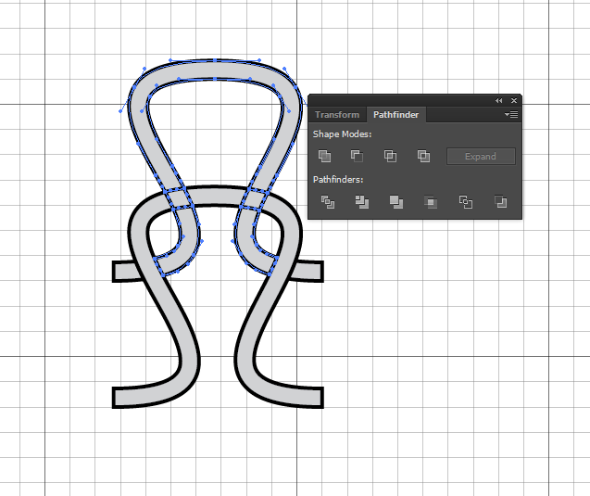Click the Merge pathfinder icon
590x496 pixels.
pyautogui.click(x=396, y=202)
